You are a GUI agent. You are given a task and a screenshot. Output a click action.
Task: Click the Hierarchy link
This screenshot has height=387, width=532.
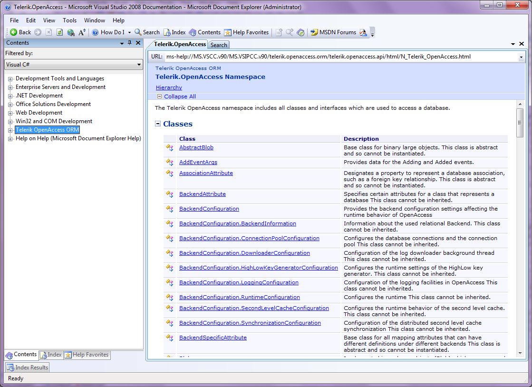tap(169, 87)
